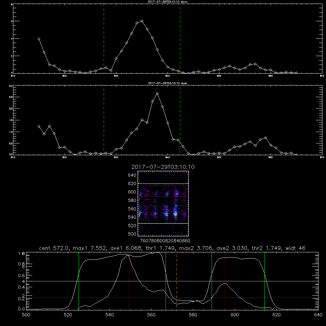Click the solid green line at 525 in bottom plot

pos(79,281)
